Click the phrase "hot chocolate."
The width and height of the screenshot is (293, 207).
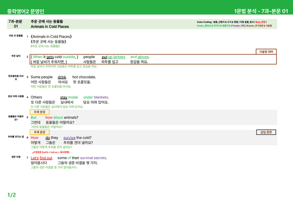point(84,77)
